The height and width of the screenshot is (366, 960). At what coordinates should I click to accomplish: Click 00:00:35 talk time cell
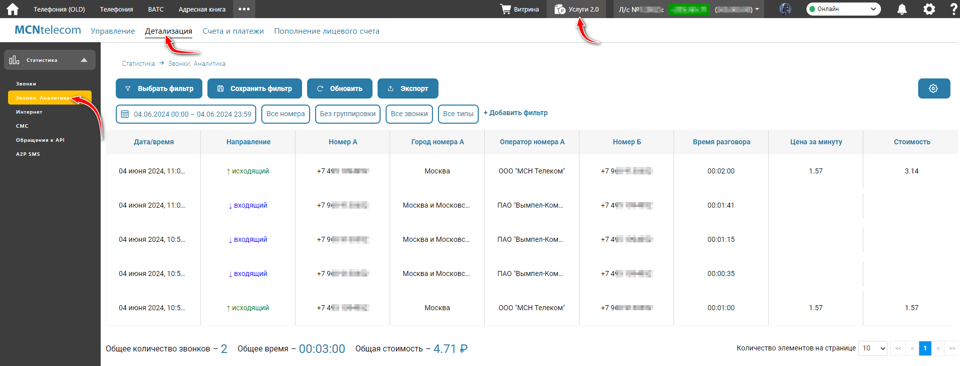pos(721,273)
